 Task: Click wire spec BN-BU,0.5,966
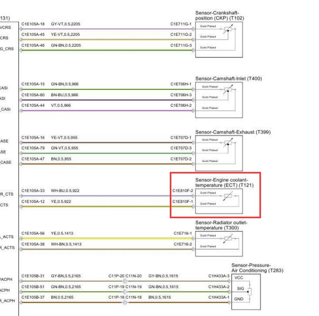[x=64, y=95]
